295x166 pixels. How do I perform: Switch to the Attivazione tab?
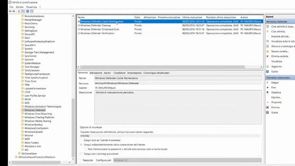click(95, 73)
